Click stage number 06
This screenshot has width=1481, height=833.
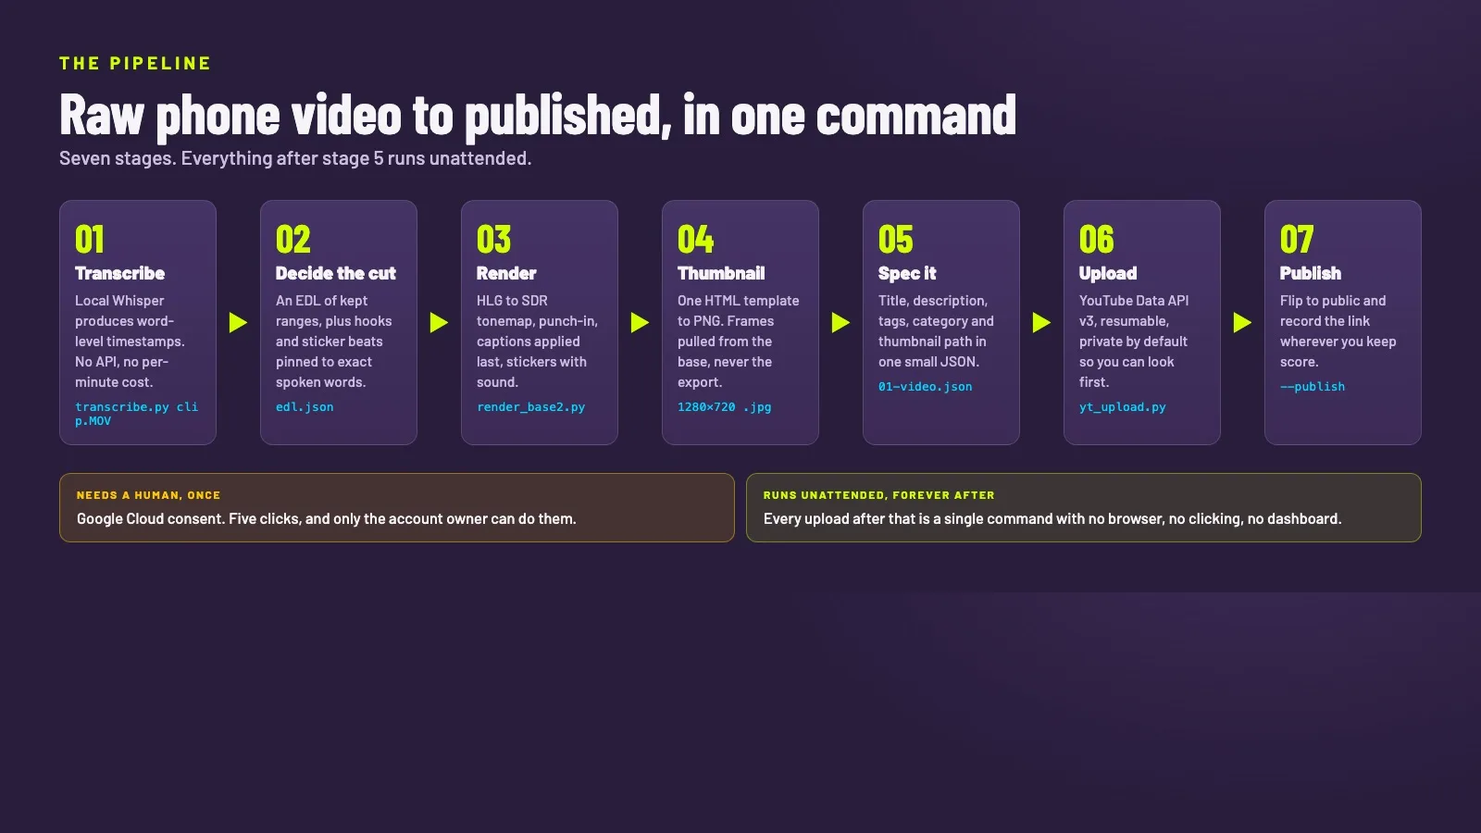coord(1097,240)
